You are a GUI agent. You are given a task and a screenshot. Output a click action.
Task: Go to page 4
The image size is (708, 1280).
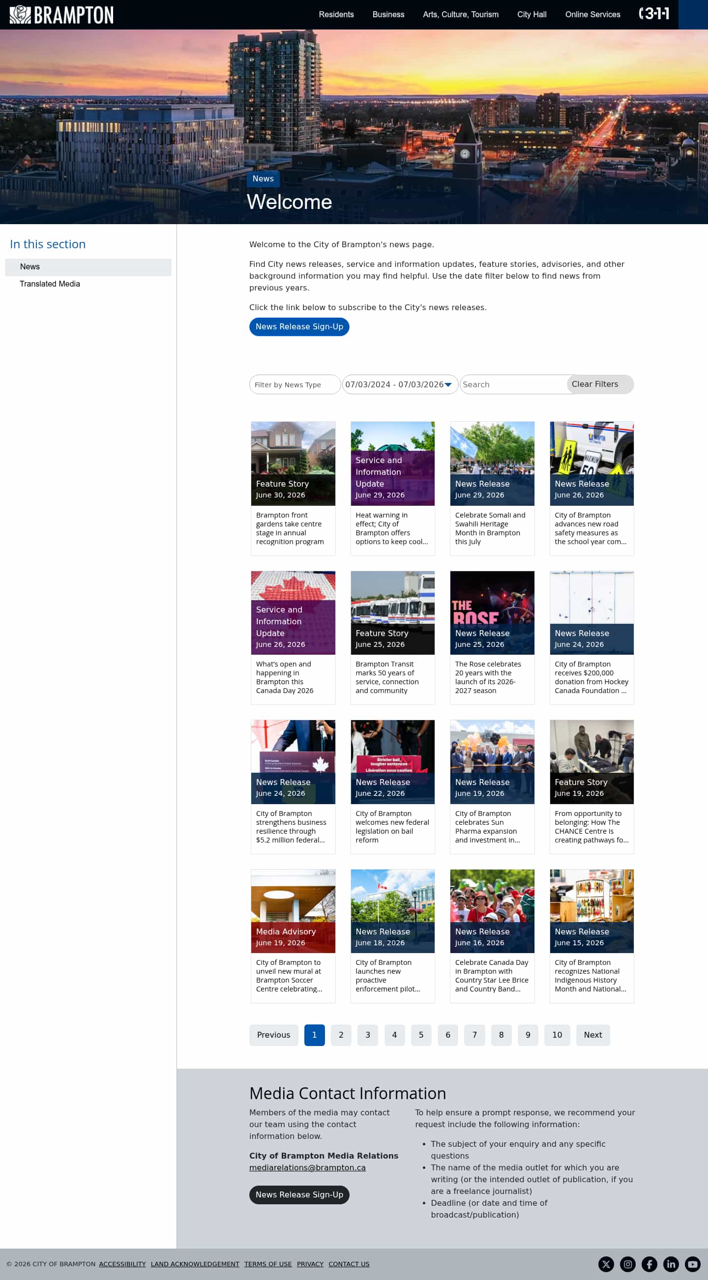(394, 1035)
